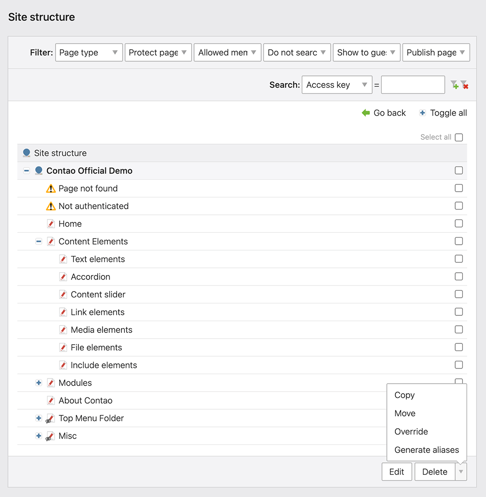Collapse the Contao Official Demo tree node
486x497 pixels.
pyautogui.click(x=27, y=171)
